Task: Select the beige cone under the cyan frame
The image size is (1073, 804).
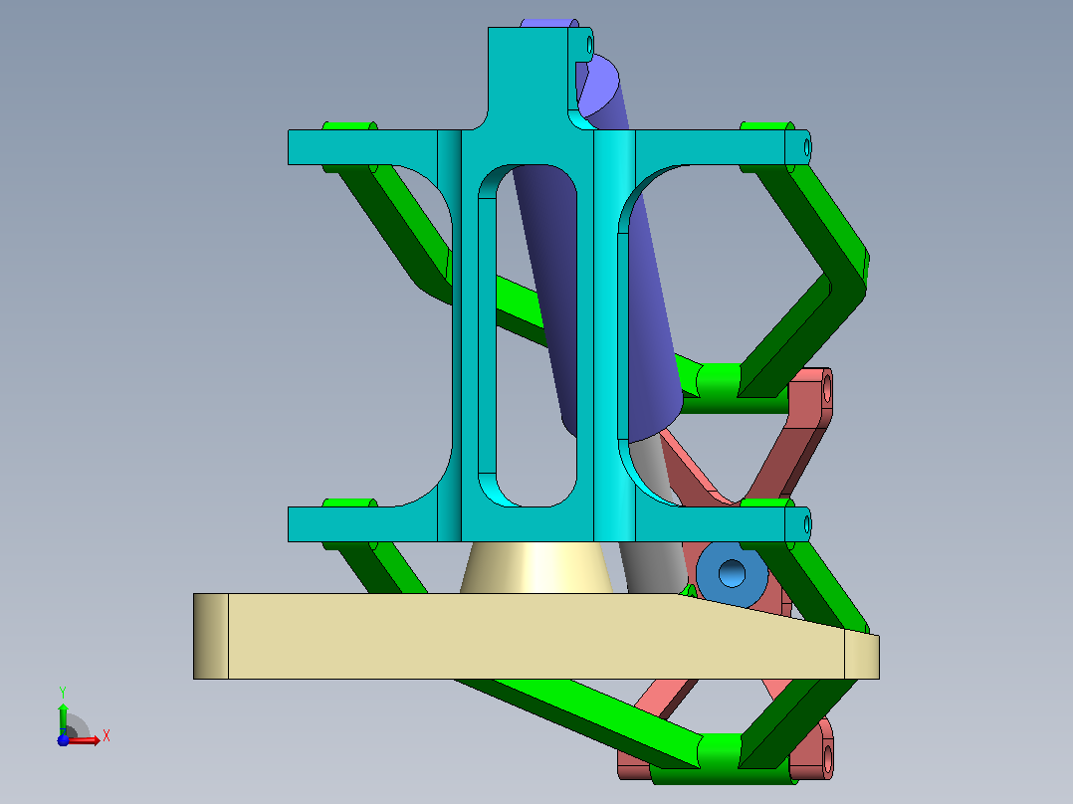Action: point(536,567)
